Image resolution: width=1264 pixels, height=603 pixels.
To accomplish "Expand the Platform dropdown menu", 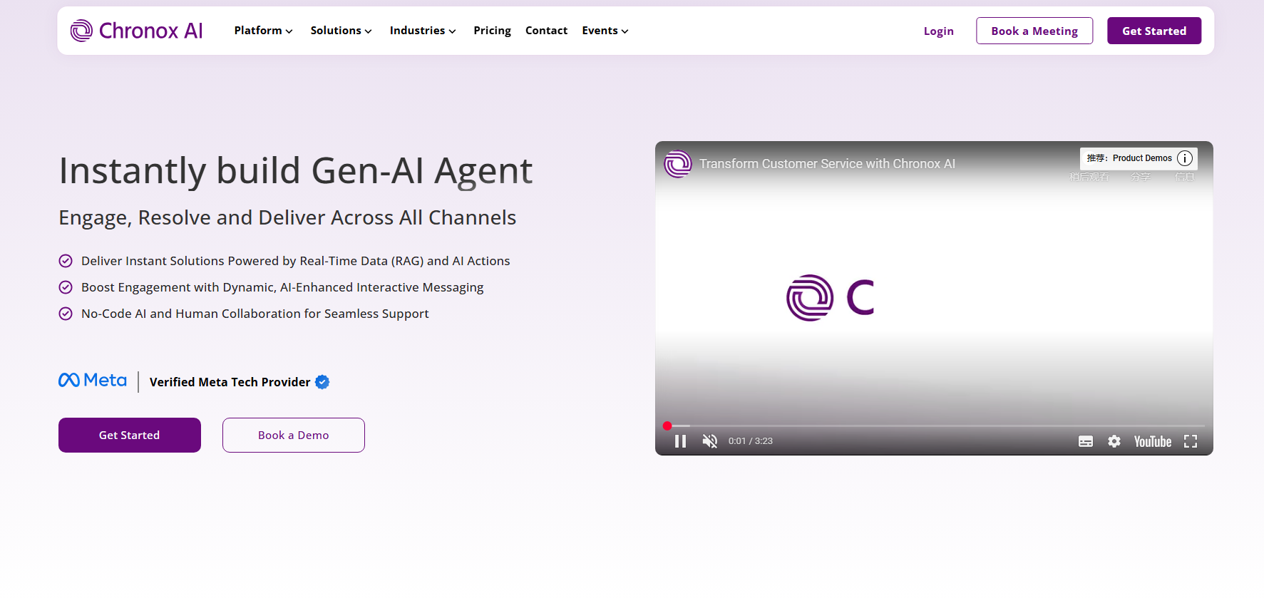I will 263,31.
